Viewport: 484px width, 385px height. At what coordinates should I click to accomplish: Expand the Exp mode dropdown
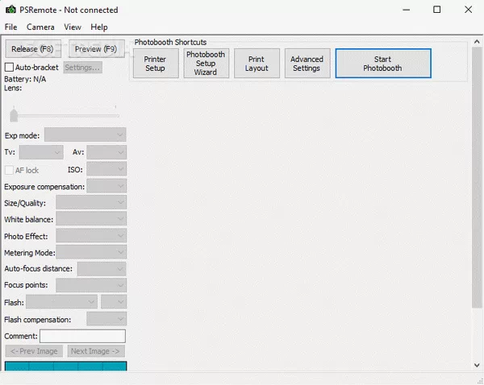tap(86, 135)
